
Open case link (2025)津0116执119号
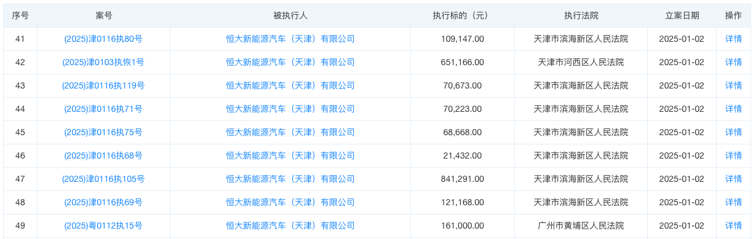[103, 85]
